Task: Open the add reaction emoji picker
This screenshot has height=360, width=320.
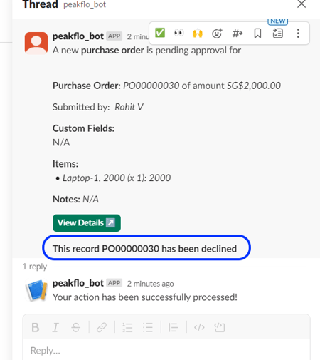Action: point(217,34)
